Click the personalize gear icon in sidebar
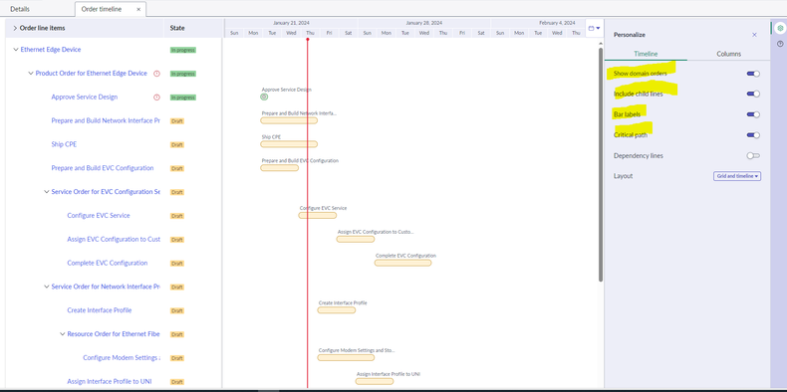The width and height of the screenshot is (787, 392). point(780,29)
